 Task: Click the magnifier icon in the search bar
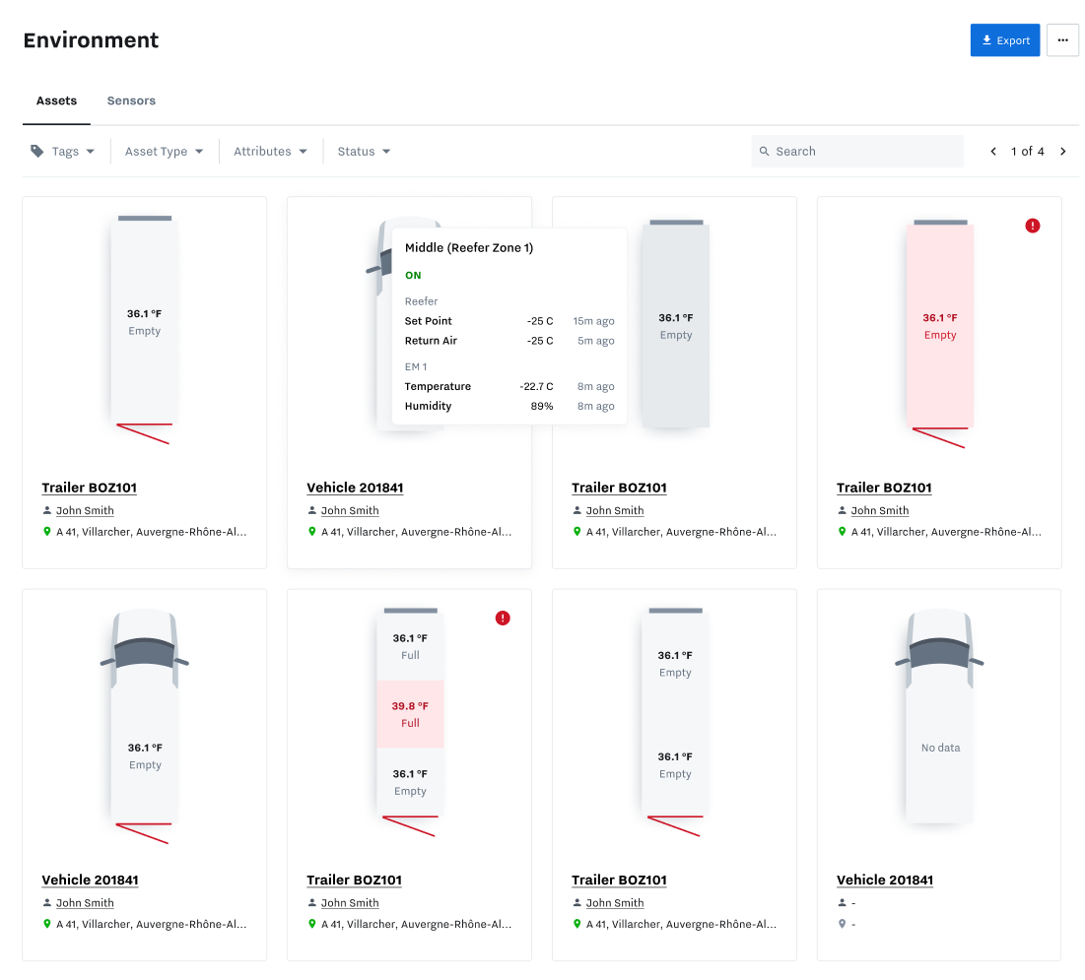pyautogui.click(x=765, y=151)
